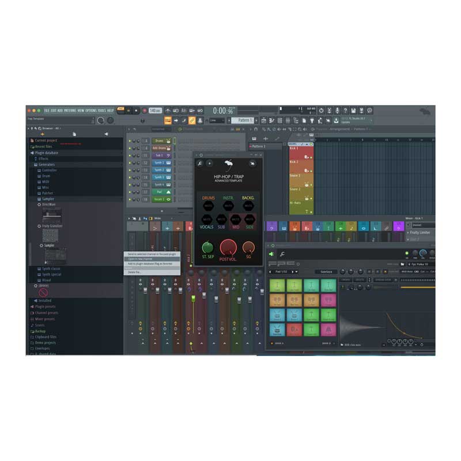Collapse the Generators folder

[44, 165]
